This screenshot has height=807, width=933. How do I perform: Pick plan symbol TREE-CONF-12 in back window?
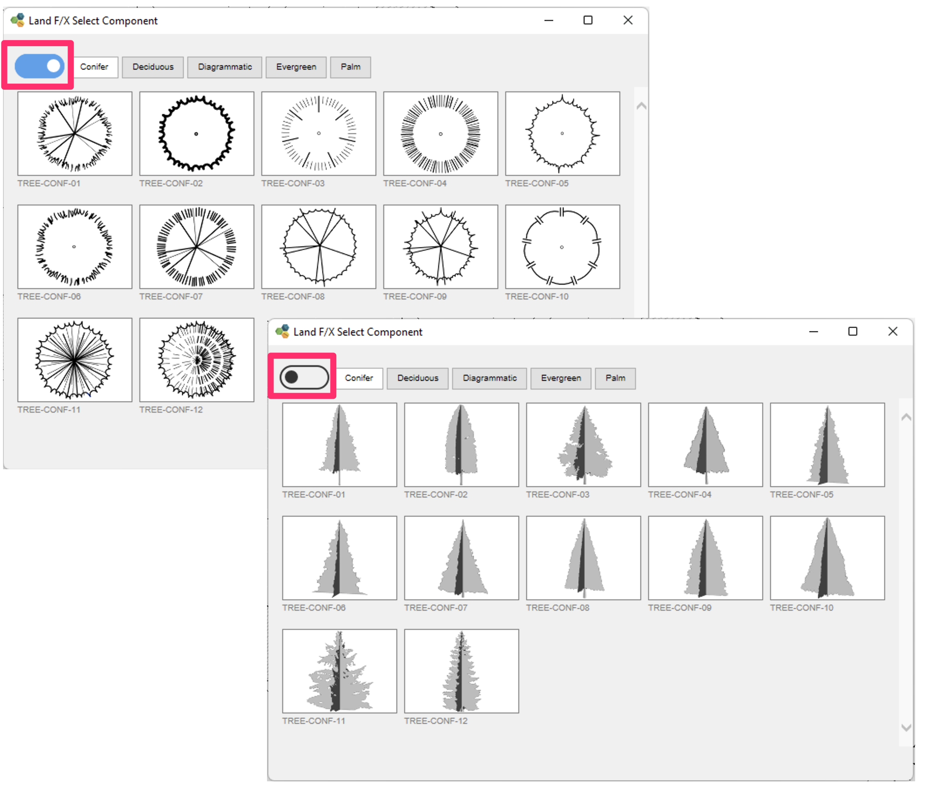click(x=197, y=360)
